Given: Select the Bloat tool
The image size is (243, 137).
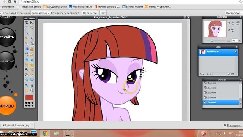Looking at the screenshot, I should (27, 80).
